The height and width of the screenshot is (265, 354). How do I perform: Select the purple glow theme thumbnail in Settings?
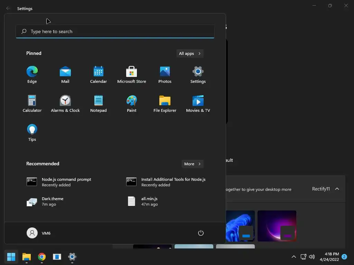pyautogui.click(x=277, y=226)
